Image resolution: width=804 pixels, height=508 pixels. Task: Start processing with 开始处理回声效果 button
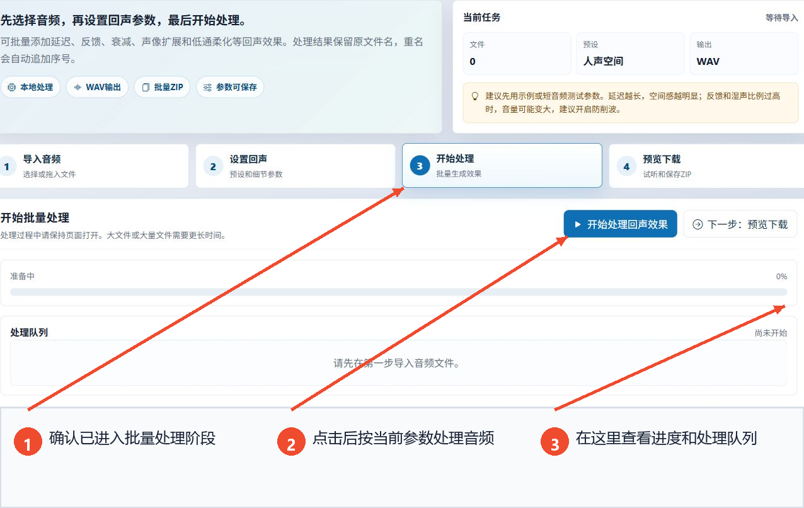tap(620, 224)
